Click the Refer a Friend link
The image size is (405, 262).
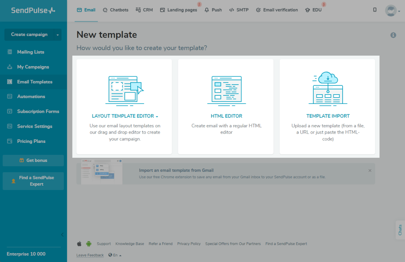[161, 244]
